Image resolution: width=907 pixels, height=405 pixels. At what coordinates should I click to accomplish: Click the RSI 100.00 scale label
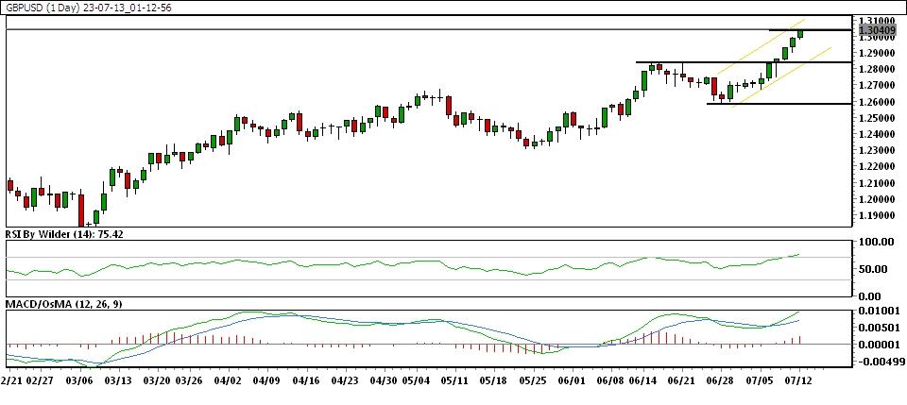point(875,242)
